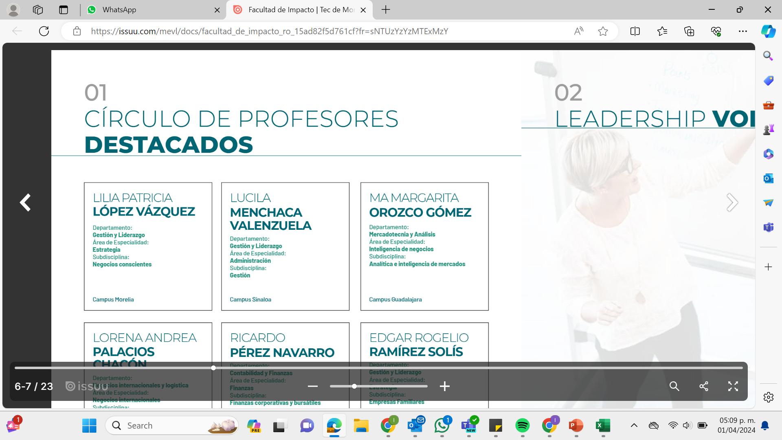Zoom in with the plus button
This screenshot has height=440, width=782.
coord(445,386)
